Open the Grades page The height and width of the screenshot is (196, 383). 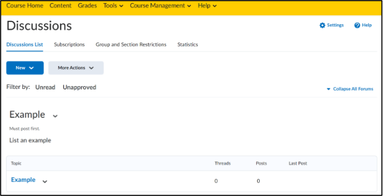coord(87,6)
